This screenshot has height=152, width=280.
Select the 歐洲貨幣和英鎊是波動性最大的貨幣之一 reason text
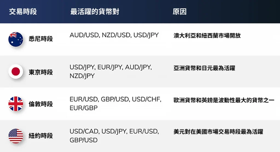[224, 100]
